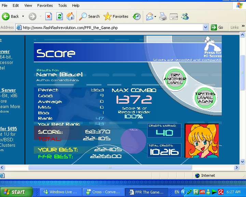Screen dimensions: 246x197
Task: Open the Tools menu
Action: click(63, 5)
